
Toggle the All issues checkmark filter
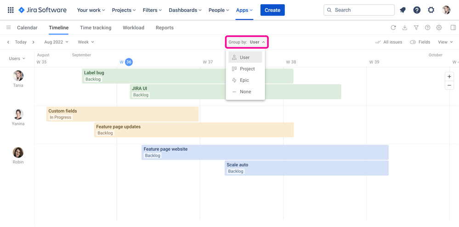[388, 42]
